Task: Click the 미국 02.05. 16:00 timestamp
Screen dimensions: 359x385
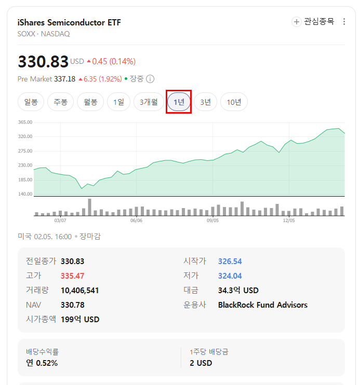Action: 45,237
